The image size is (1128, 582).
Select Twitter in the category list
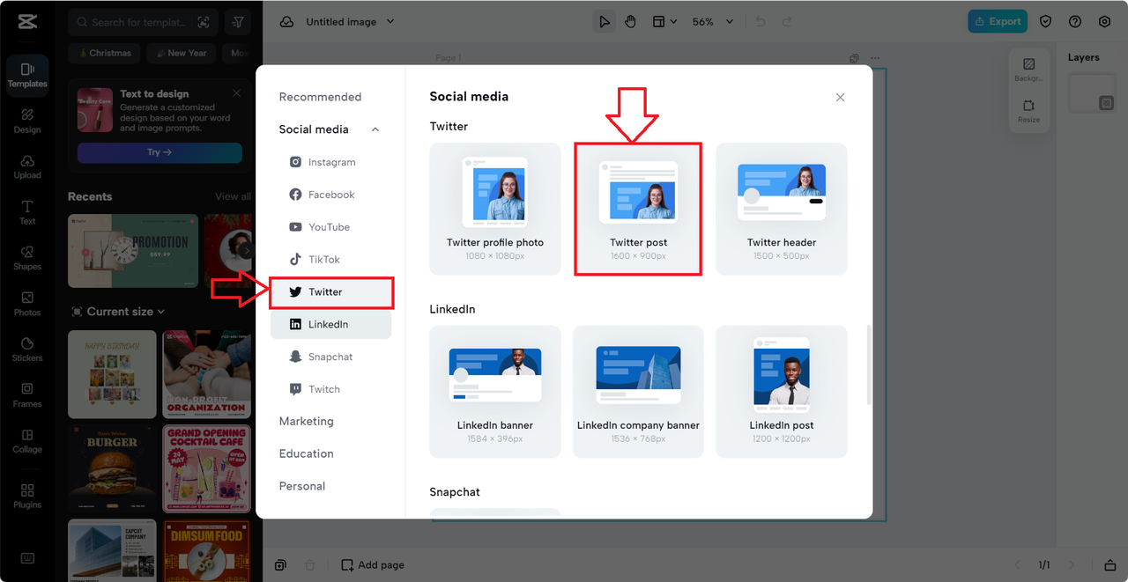tap(331, 292)
